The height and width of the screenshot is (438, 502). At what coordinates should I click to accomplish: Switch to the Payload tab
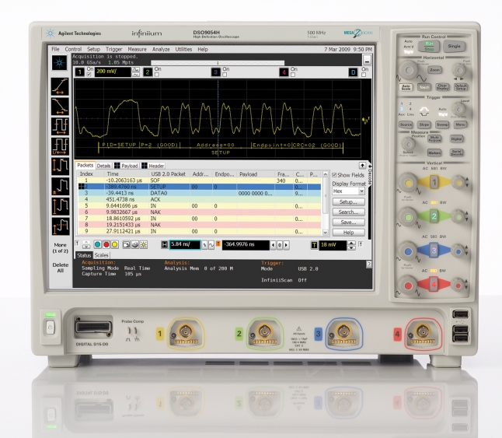click(x=127, y=166)
